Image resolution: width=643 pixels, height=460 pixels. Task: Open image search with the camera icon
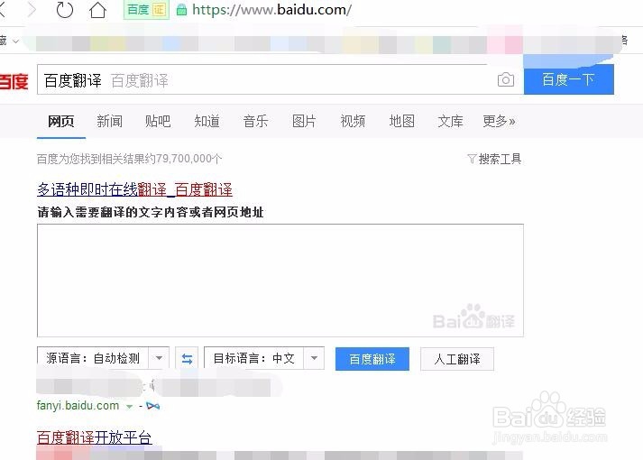click(506, 79)
